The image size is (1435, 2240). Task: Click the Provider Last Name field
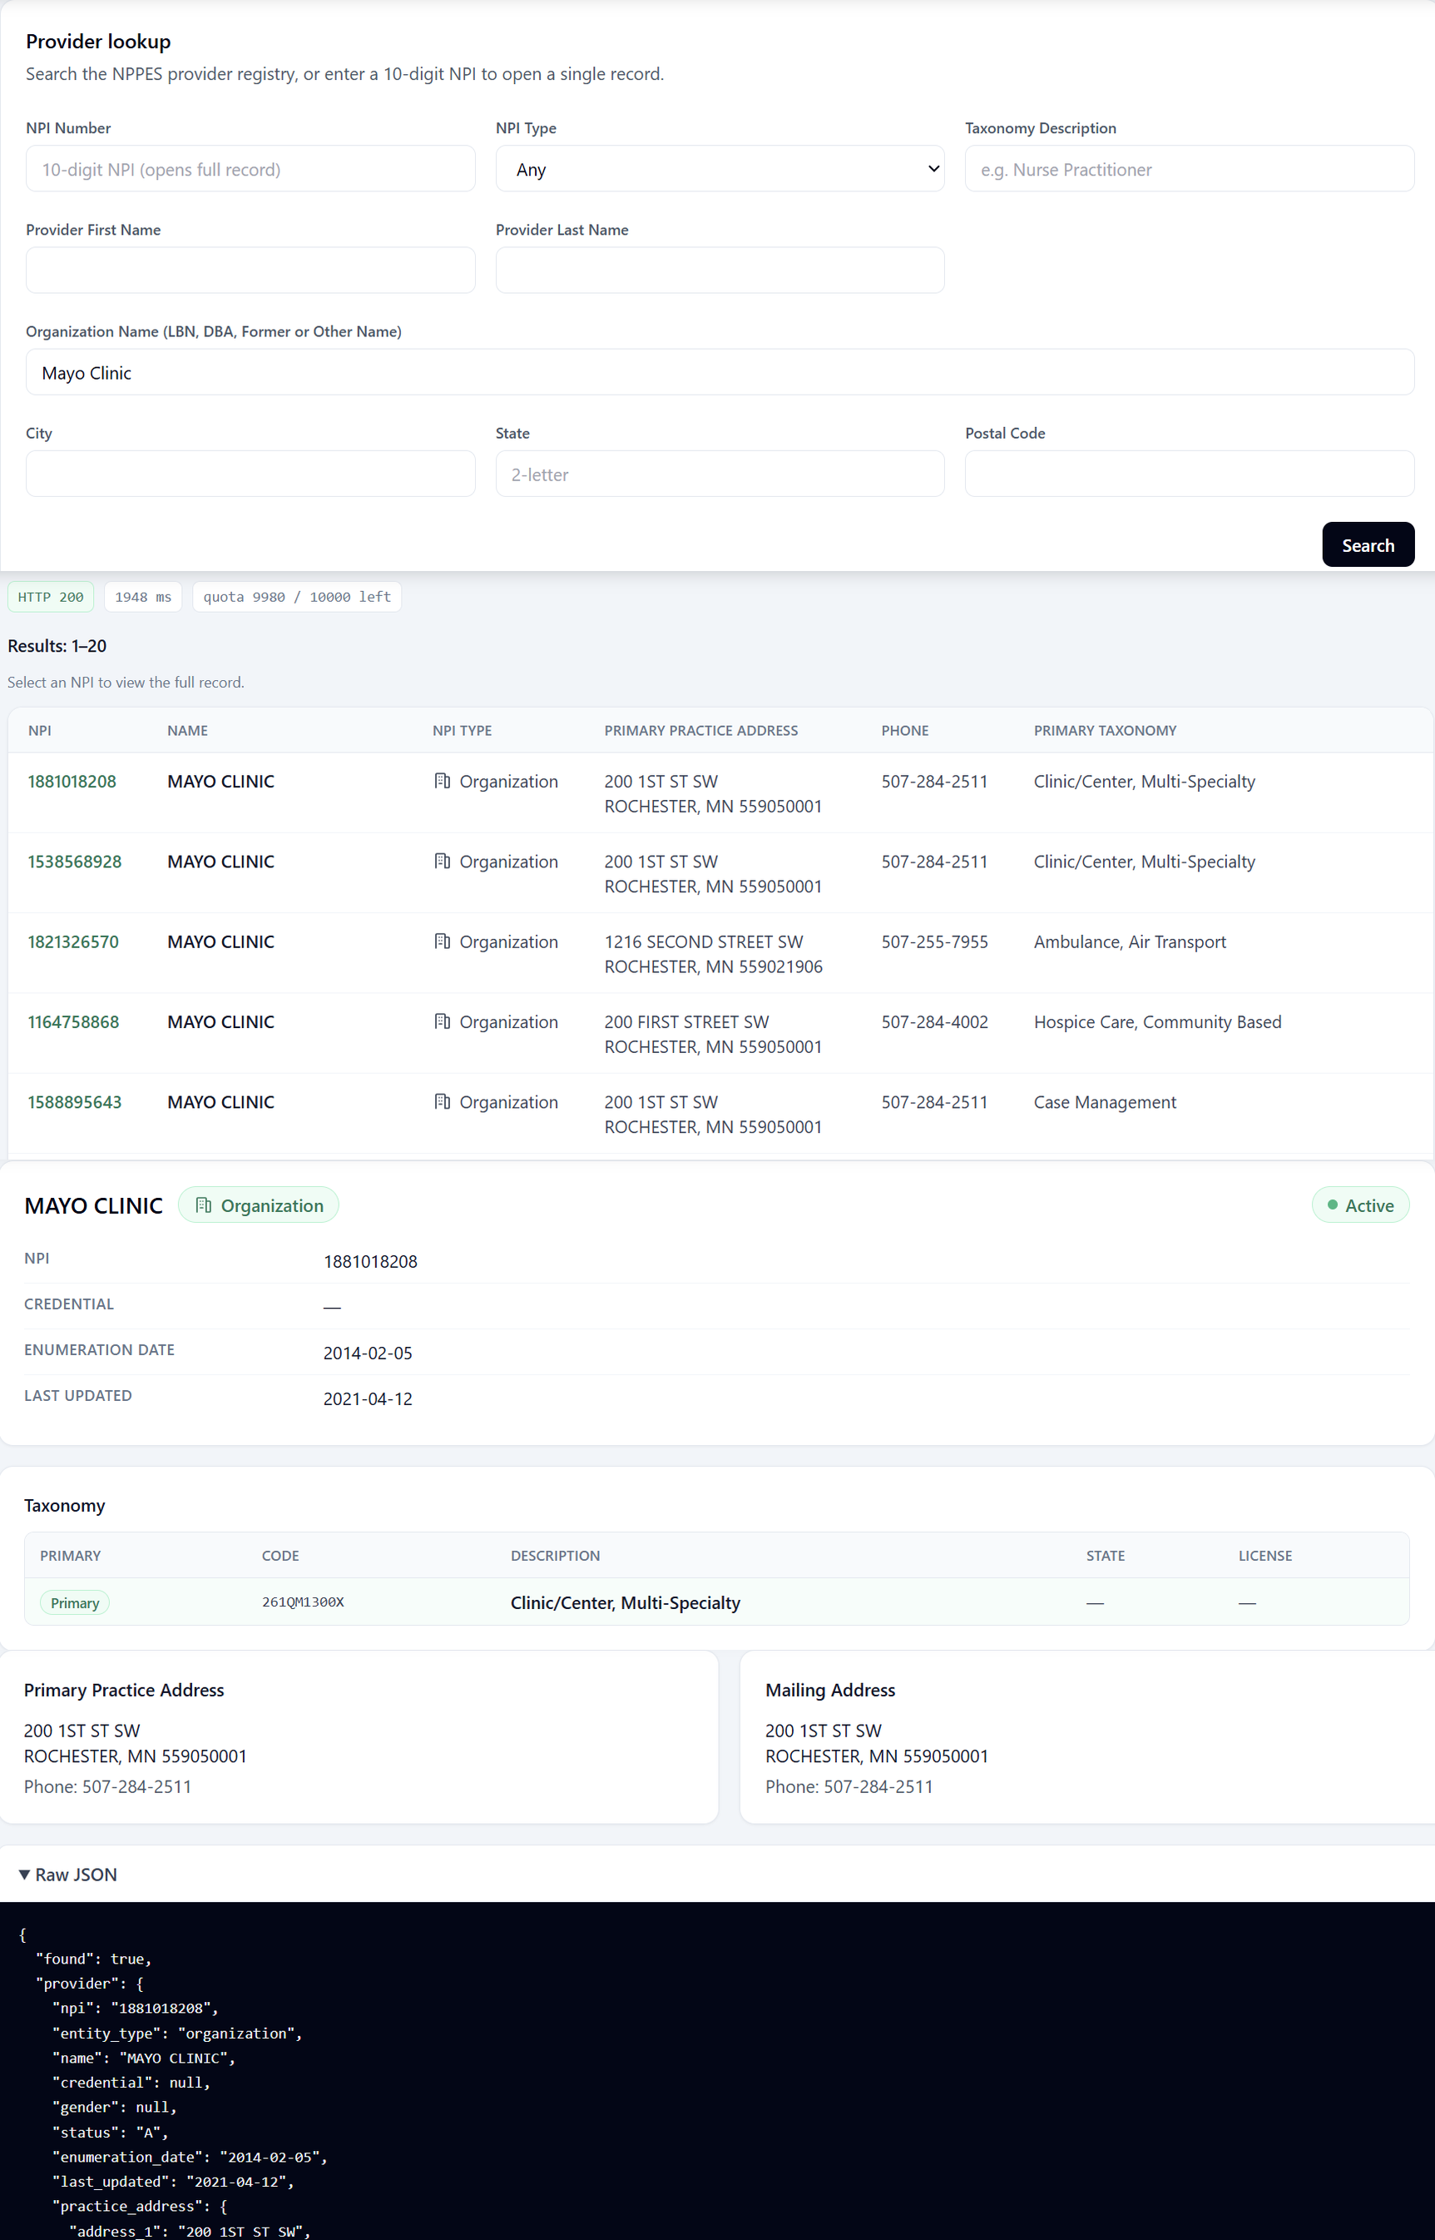pos(720,271)
